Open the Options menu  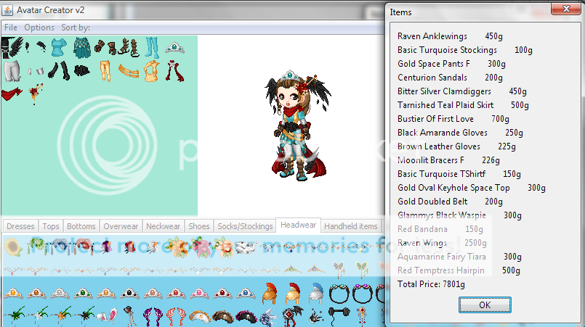click(x=39, y=28)
